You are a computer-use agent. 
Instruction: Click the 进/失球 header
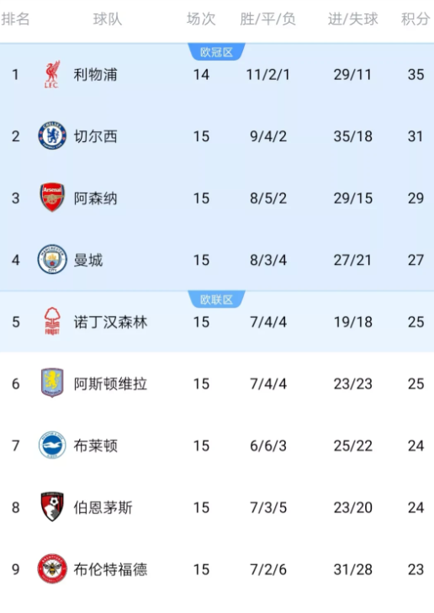click(352, 18)
